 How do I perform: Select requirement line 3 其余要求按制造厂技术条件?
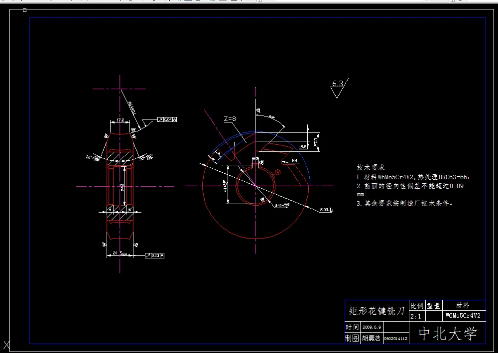pyautogui.click(x=404, y=203)
